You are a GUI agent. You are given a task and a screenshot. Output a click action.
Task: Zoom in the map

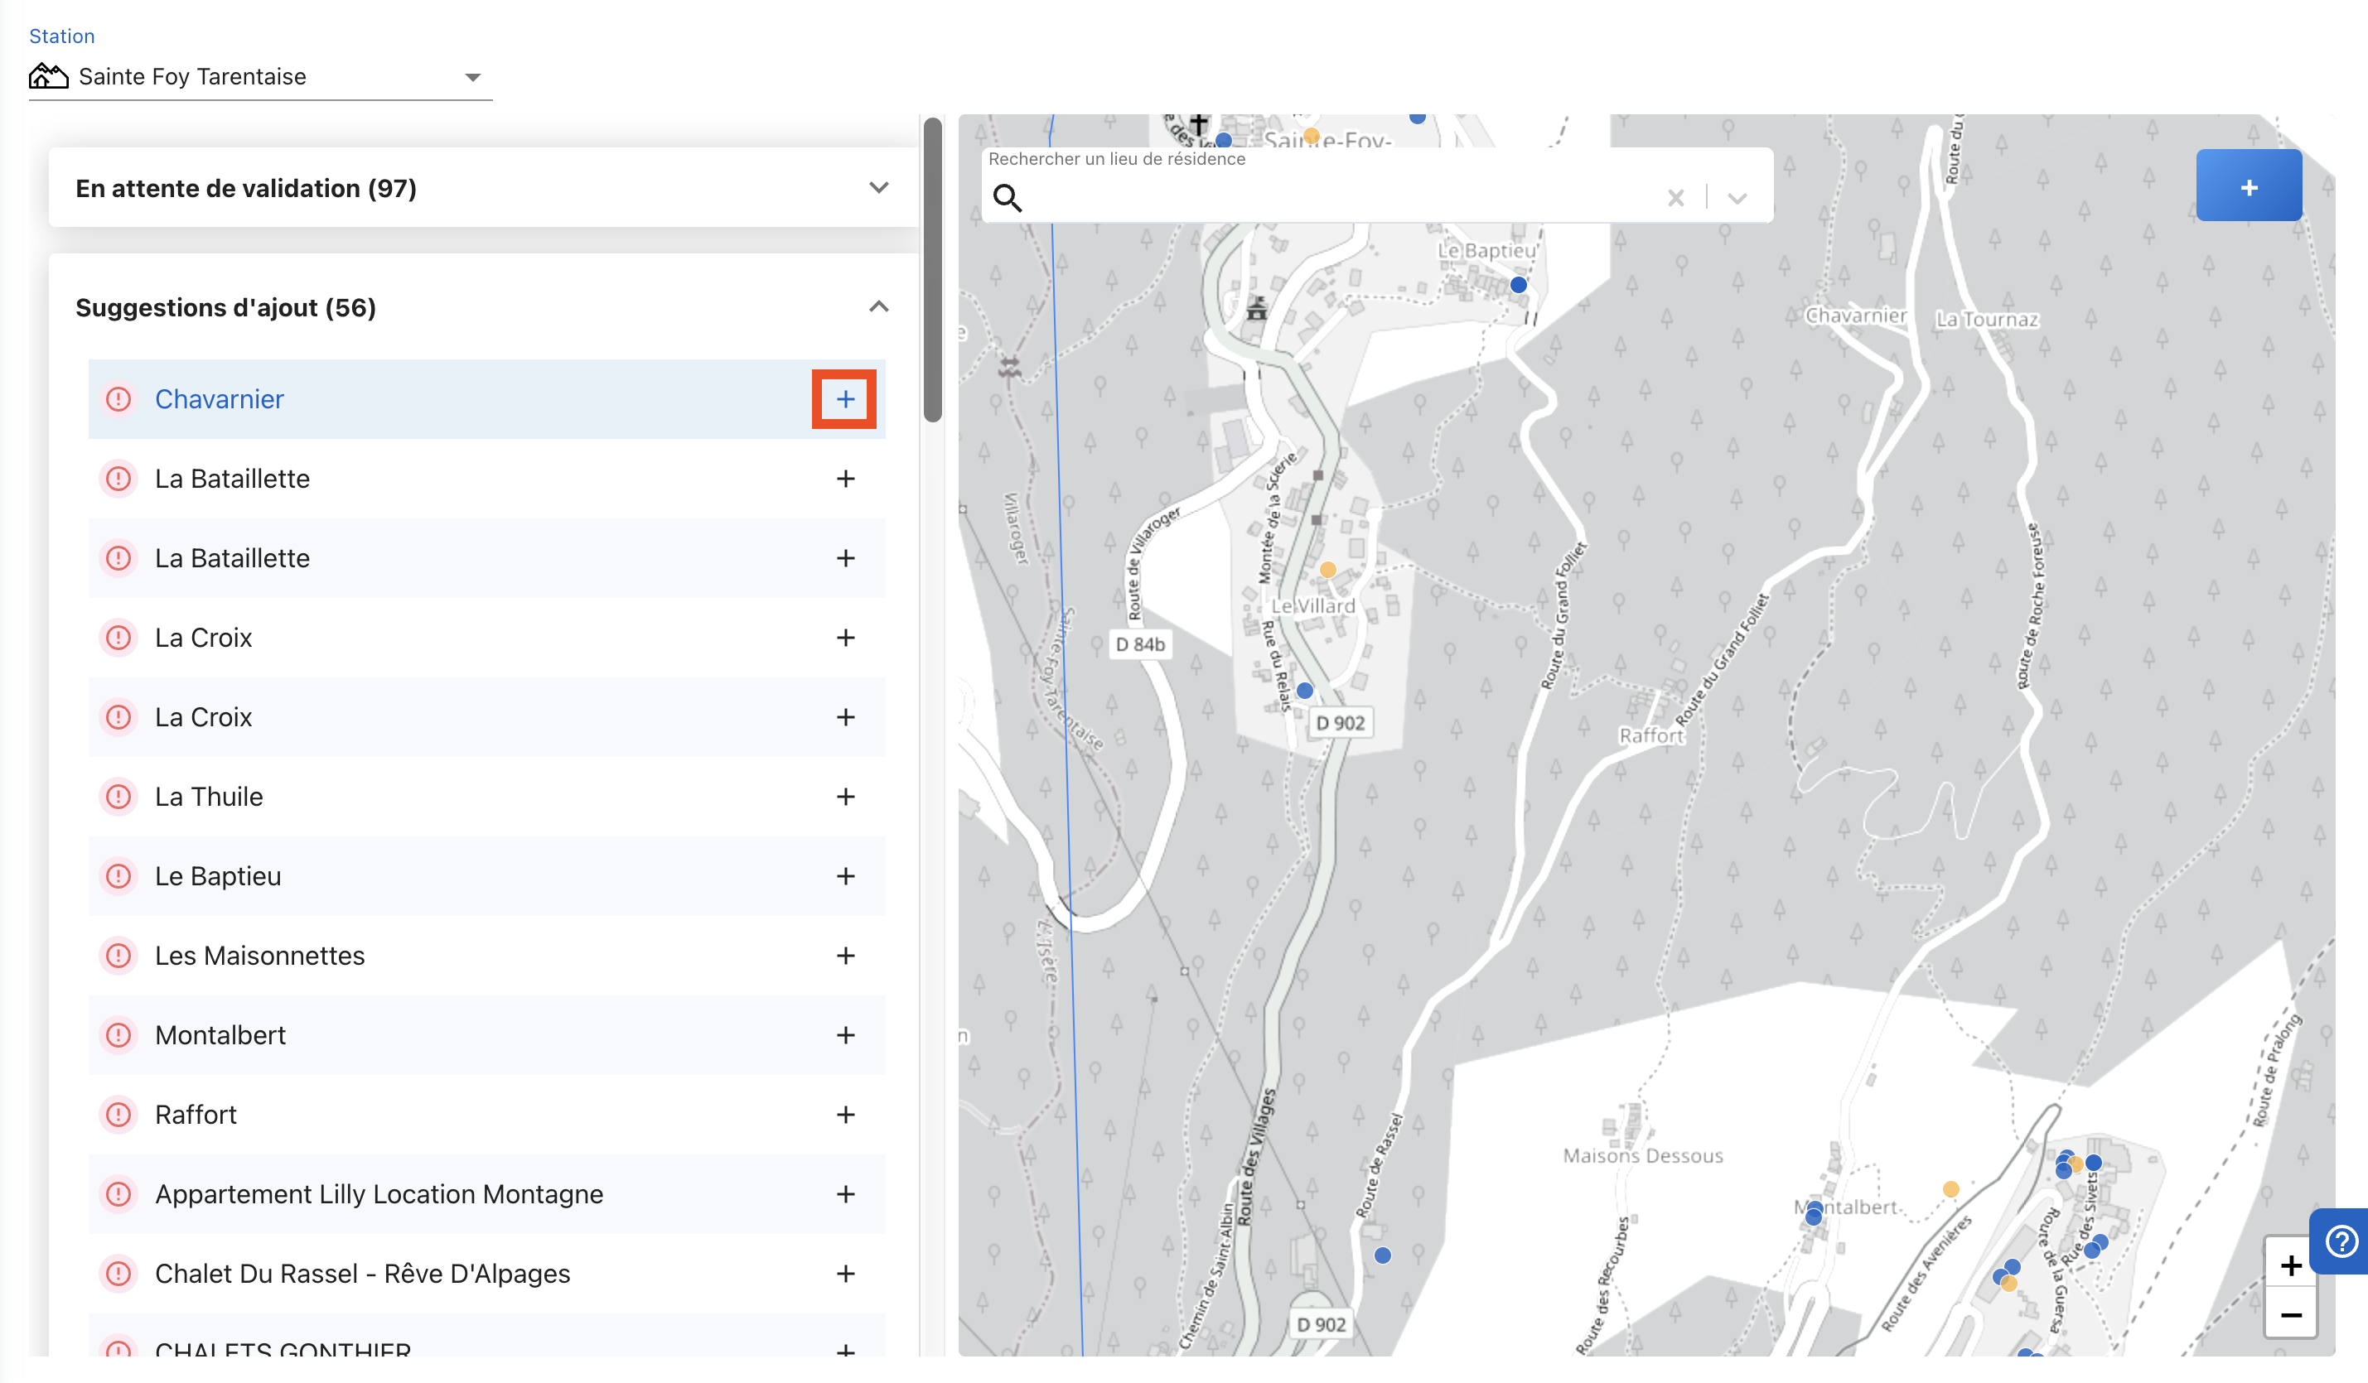pos(2291,1265)
